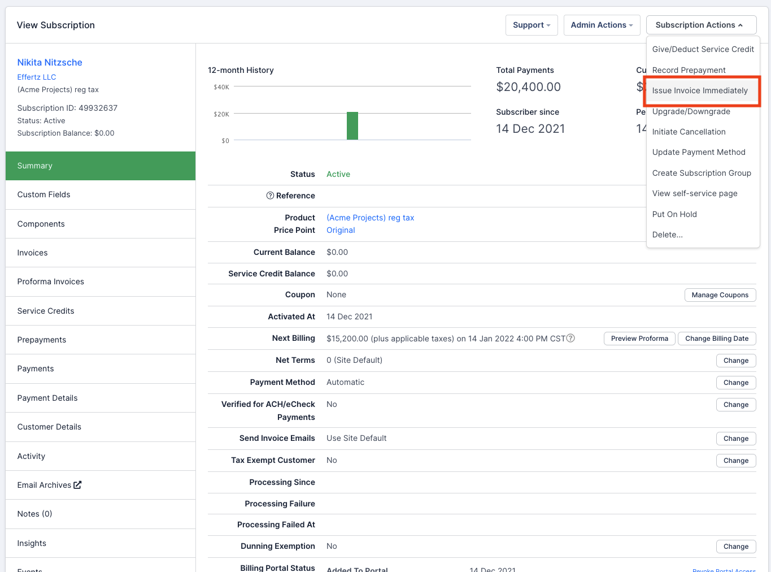This screenshot has width=771, height=572.
Task: Select Issue Invoice Immediately from menu
Action: tap(699, 90)
